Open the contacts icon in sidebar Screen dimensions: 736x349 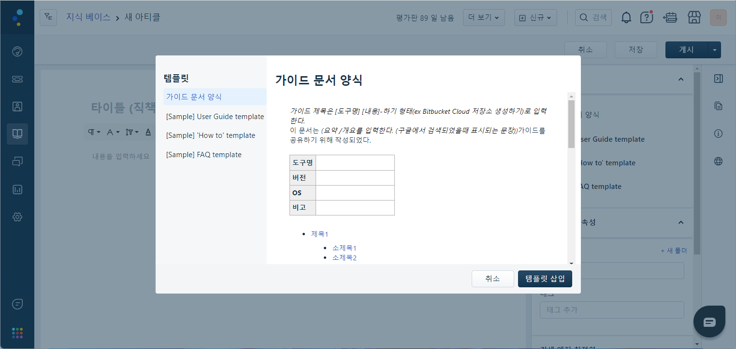[x=17, y=107]
